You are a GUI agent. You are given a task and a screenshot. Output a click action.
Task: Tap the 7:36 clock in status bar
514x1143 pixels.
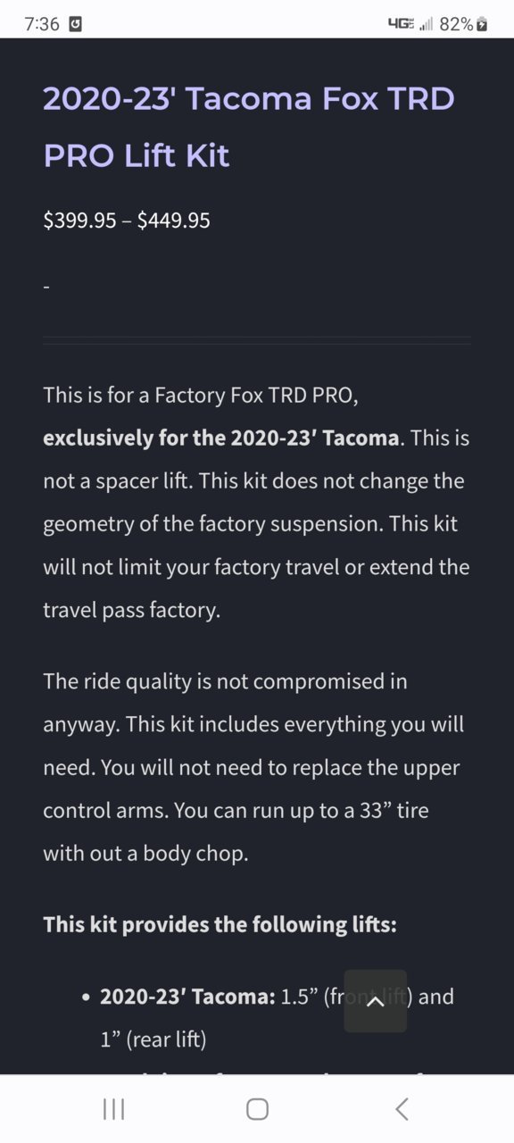click(x=42, y=24)
